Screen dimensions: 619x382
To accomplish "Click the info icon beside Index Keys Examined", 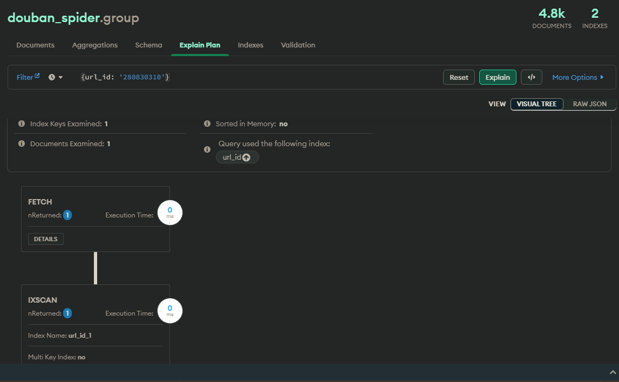I will tap(22, 124).
